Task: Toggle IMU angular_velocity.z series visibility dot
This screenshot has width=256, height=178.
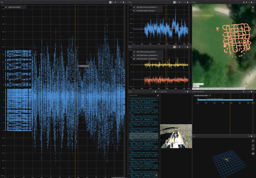Action: click(x=134, y=11)
